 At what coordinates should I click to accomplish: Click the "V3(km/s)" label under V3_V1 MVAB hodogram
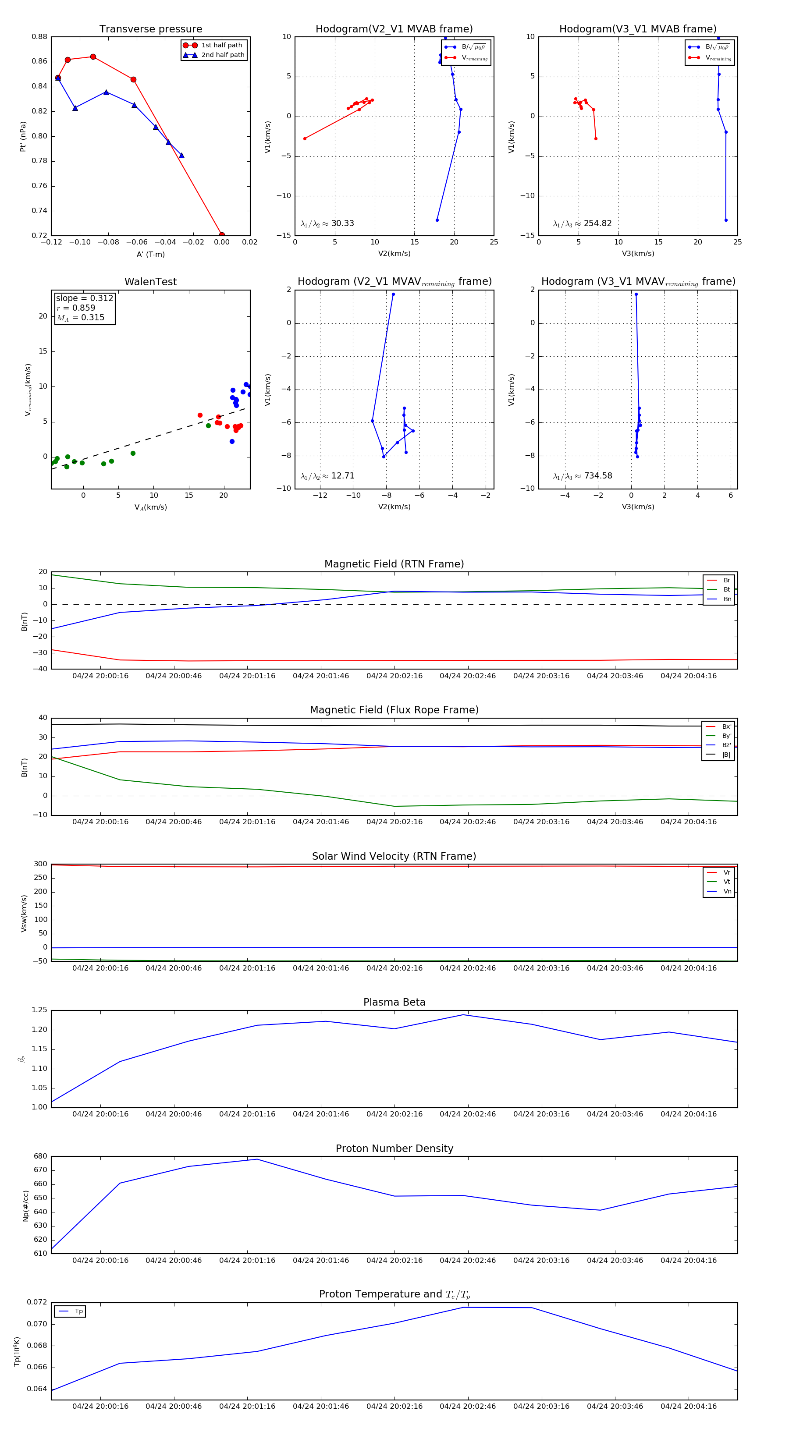638,254
